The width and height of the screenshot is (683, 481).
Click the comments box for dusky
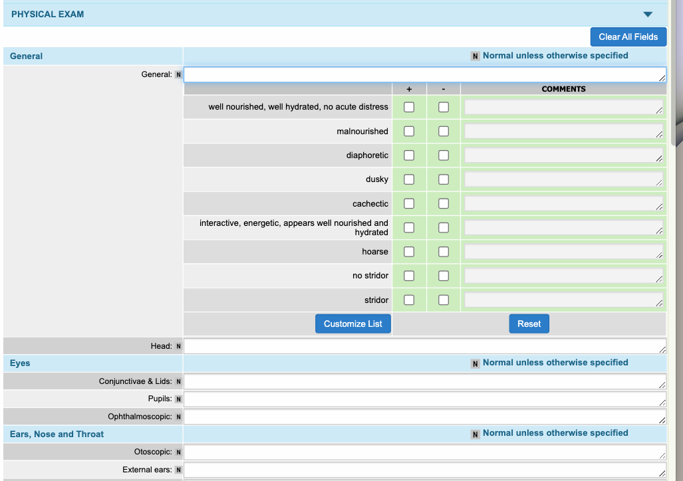point(563,179)
